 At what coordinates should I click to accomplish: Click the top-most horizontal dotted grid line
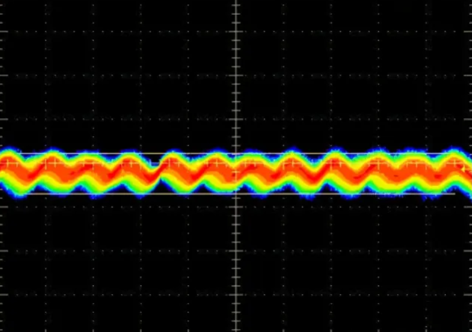pyautogui.click(x=119, y=31)
